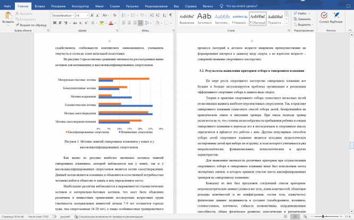This screenshot has width=354, height=220.
Task: Center-align the paragraph text
Action: coord(129,23)
